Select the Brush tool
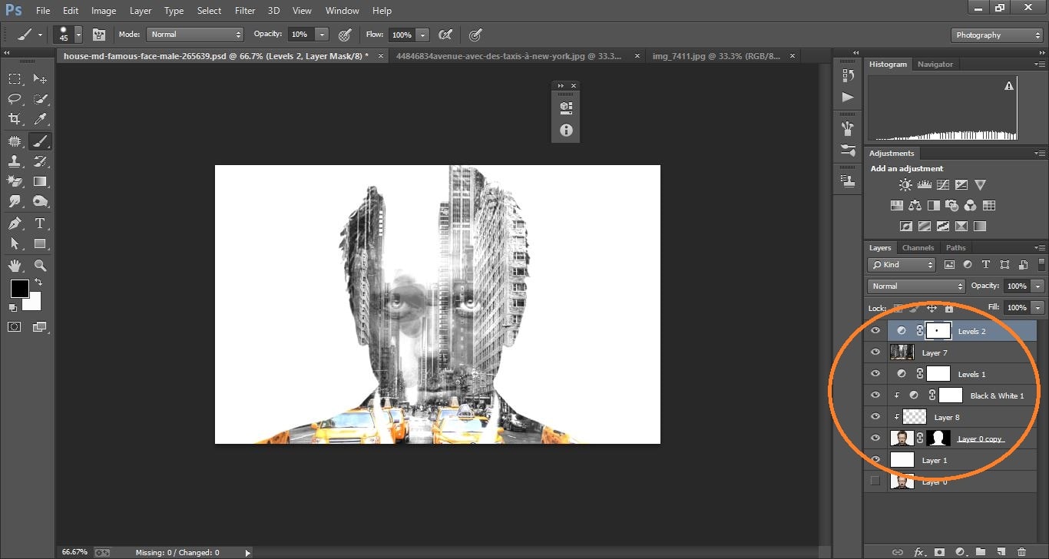 point(41,141)
